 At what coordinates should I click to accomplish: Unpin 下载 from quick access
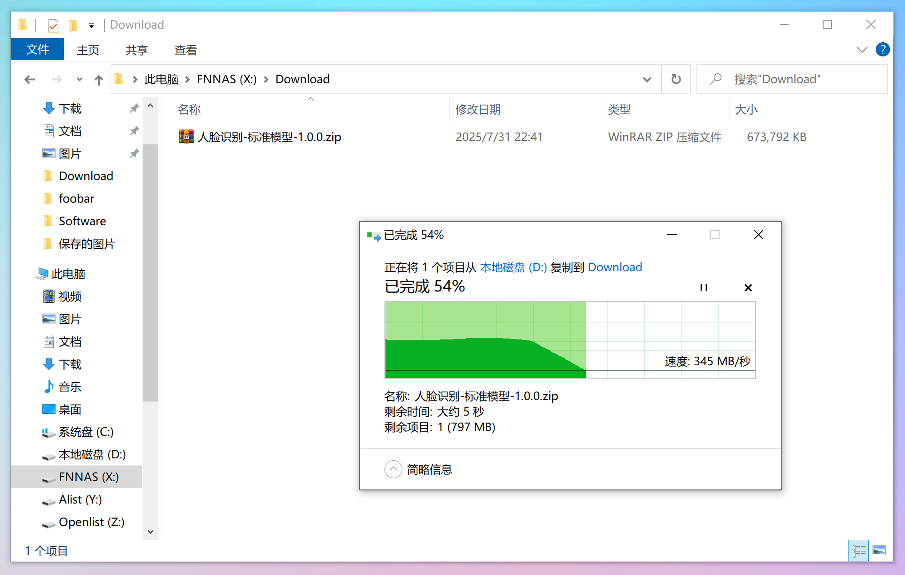point(134,108)
